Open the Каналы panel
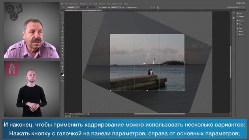The height and width of the screenshot is (140, 249). point(240,31)
